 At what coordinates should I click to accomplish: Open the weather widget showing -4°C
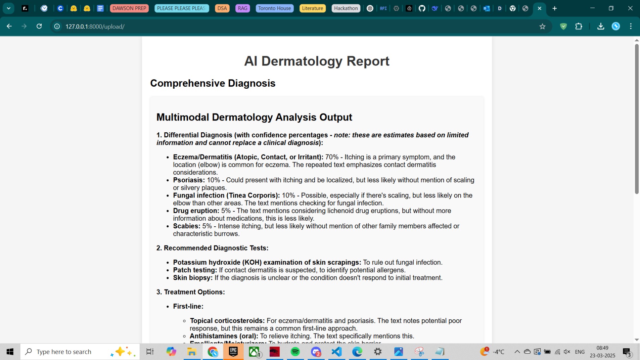[x=492, y=352]
